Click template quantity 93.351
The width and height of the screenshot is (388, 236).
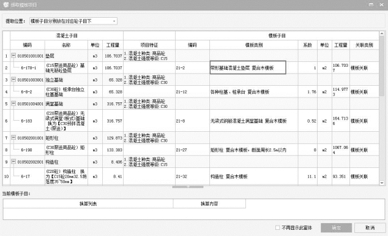point(339,177)
